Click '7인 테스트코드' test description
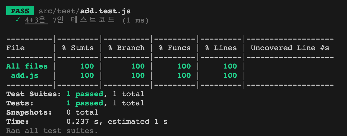 coord(84,20)
